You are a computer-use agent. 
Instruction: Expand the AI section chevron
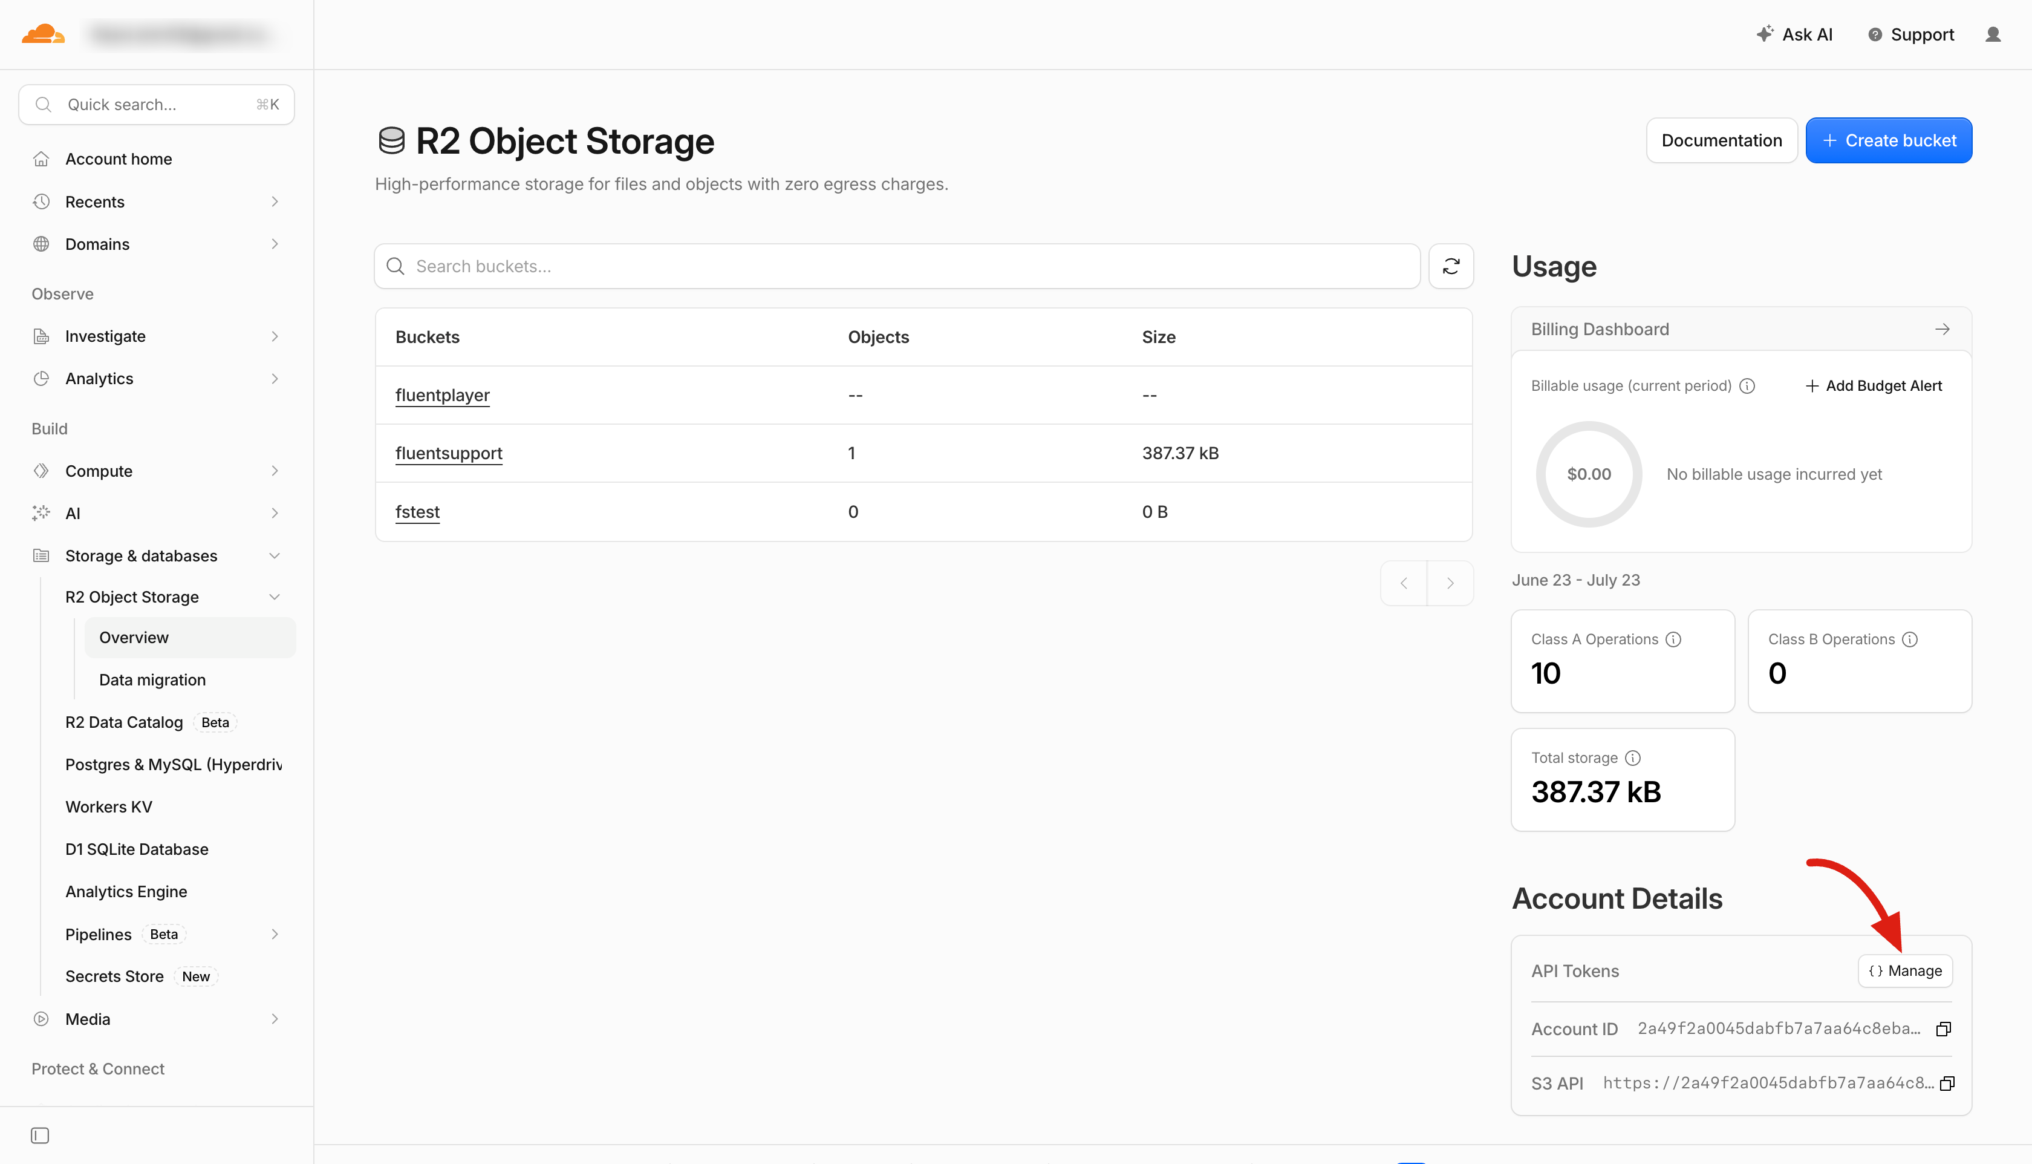click(275, 513)
